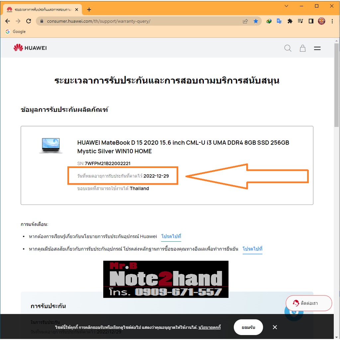Open the Google bookmark in the bookmarks bar
340x340 pixels.
[15, 32]
